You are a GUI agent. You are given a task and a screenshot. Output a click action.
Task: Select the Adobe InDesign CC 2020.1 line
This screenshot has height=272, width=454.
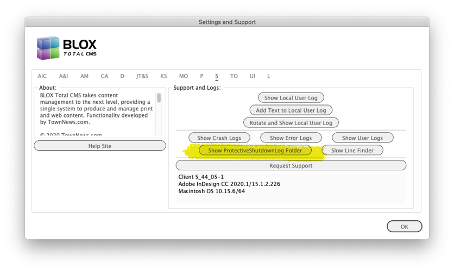coord(229,184)
